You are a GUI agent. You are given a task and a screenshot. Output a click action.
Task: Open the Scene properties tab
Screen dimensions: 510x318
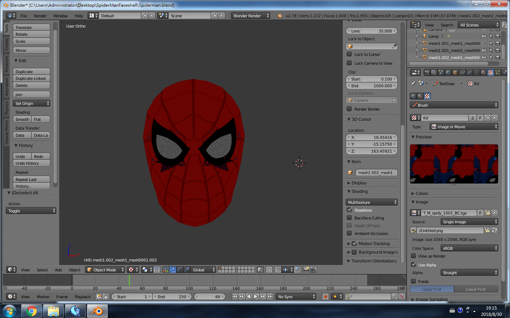(x=441, y=72)
